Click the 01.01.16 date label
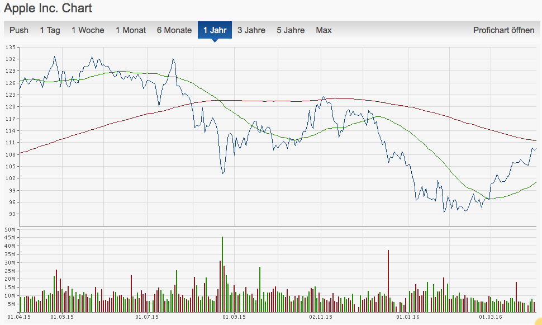This screenshot has height=325, width=542. click(408, 317)
